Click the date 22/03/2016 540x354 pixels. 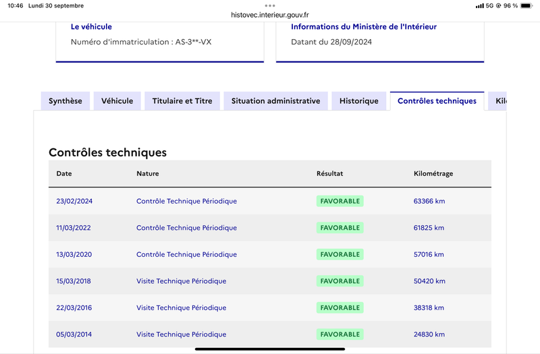tap(74, 307)
